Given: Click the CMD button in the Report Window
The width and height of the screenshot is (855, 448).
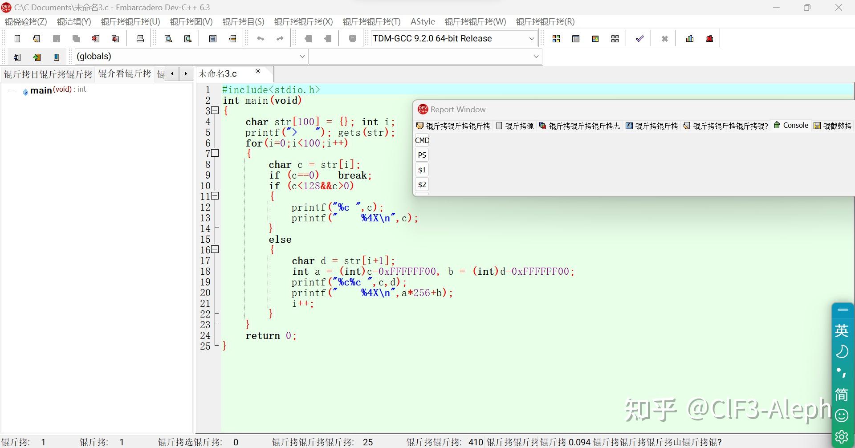Looking at the screenshot, I should pos(422,141).
